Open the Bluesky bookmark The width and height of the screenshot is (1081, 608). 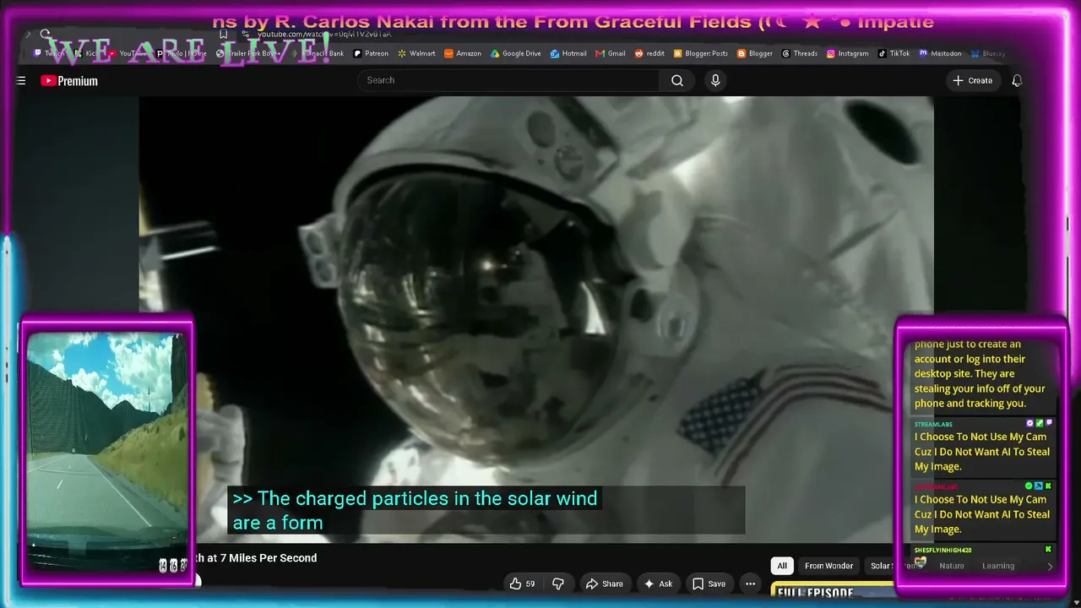[988, 53]
